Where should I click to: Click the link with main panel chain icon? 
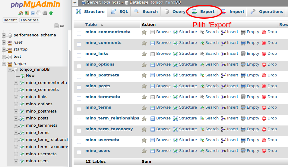pos(62,26)
